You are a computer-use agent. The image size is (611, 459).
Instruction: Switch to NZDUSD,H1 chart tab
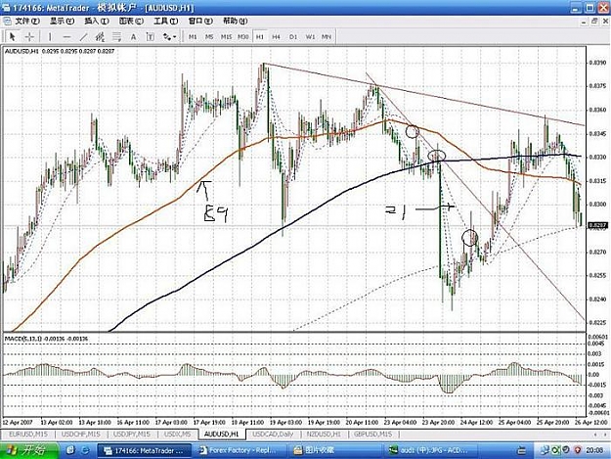tap(324, 434)
